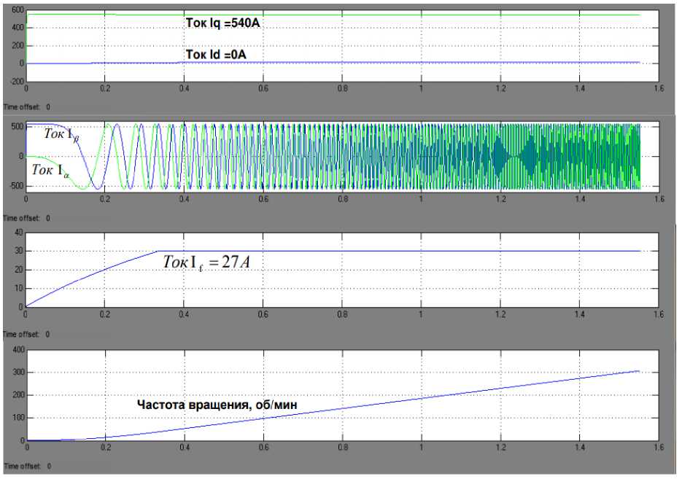Click the end point of the rotation speed curve
Screen dimensions: 682x479
[x=639, y=371]
